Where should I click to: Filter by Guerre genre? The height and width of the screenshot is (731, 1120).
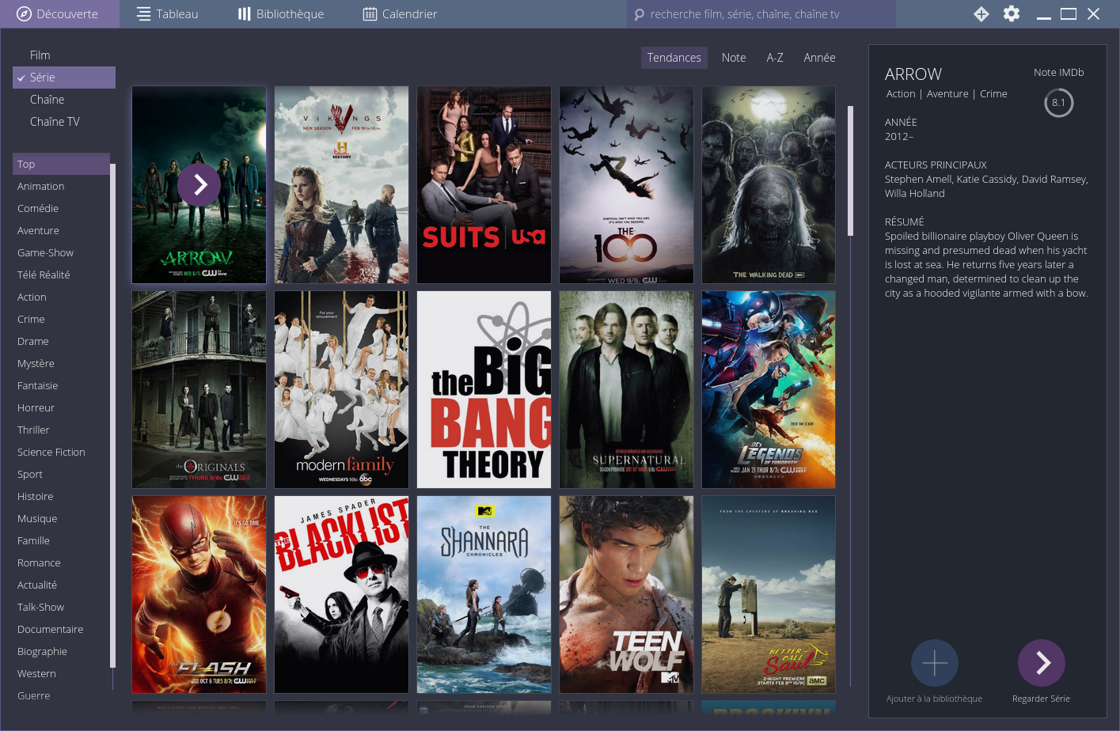click(61, 696)
